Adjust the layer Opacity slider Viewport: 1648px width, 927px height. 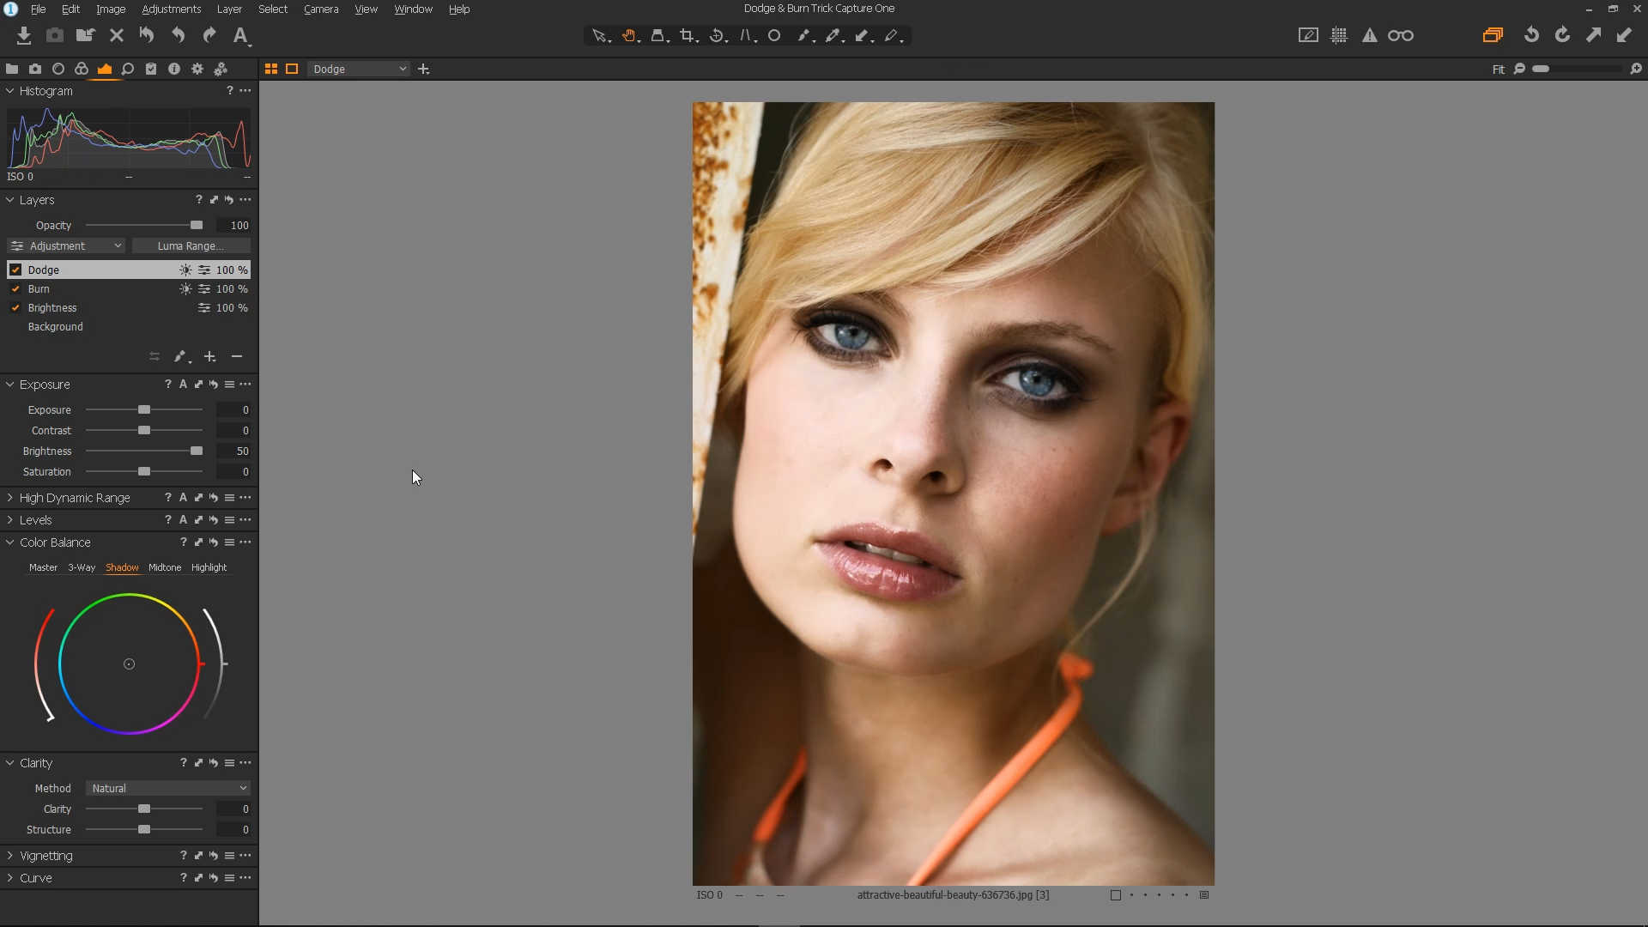(x=197, y=226)
